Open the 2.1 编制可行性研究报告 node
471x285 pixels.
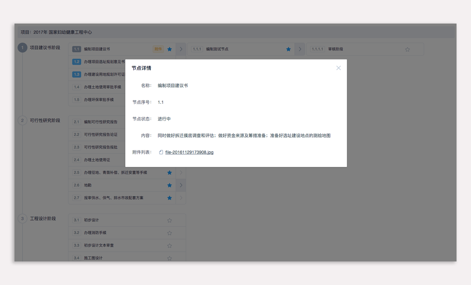100,122
